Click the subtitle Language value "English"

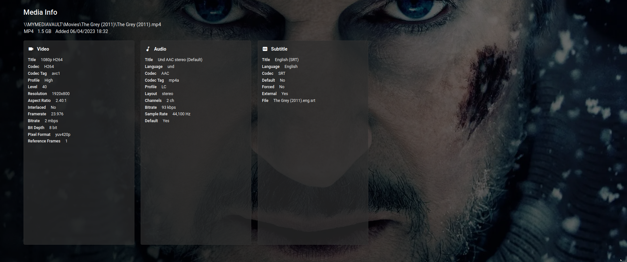click(291, 67)
